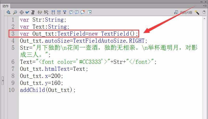Collapse the panel with double-arrow icon

coord(202,2)
